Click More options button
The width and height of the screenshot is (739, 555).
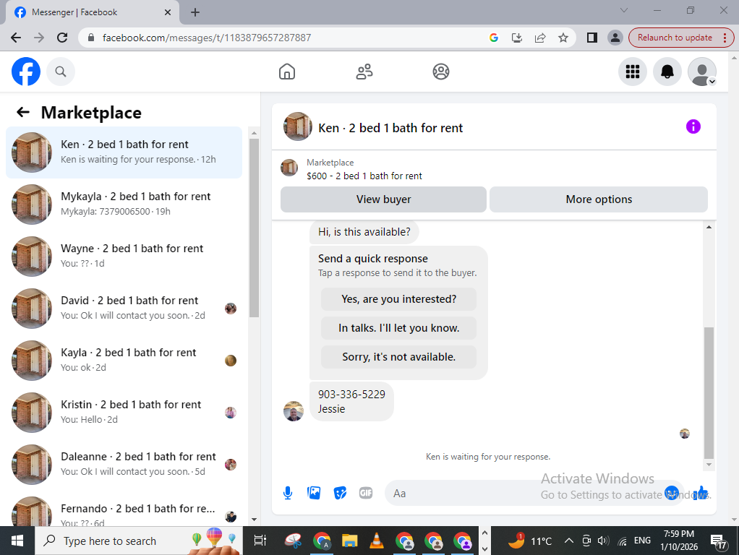(x=599, y=199)
